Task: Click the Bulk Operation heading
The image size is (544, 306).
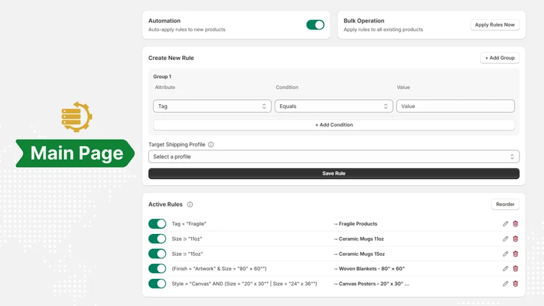Action: [x=364, y=21]
